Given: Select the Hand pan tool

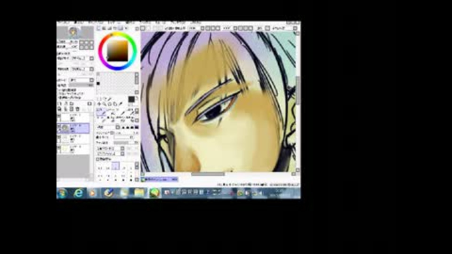Looking at the screenshot, I should tap(115, 104).
